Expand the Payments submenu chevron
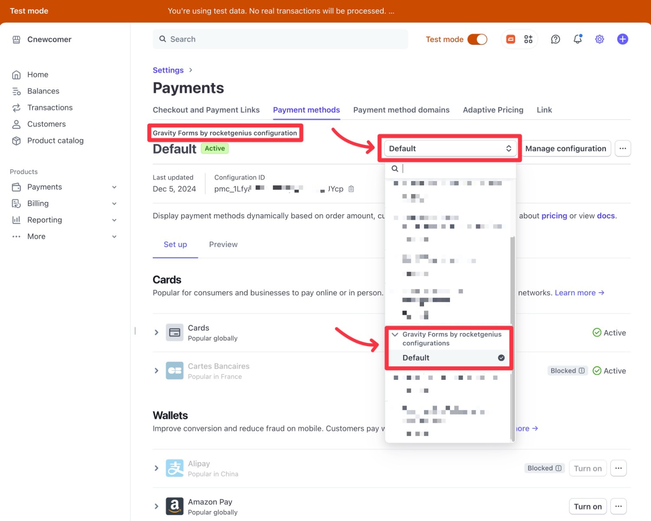This screenshot has height=521, width=651. 114,187
